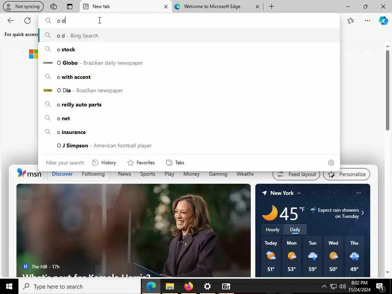Select the 'o net' suggestion

[x=189, y=118]
